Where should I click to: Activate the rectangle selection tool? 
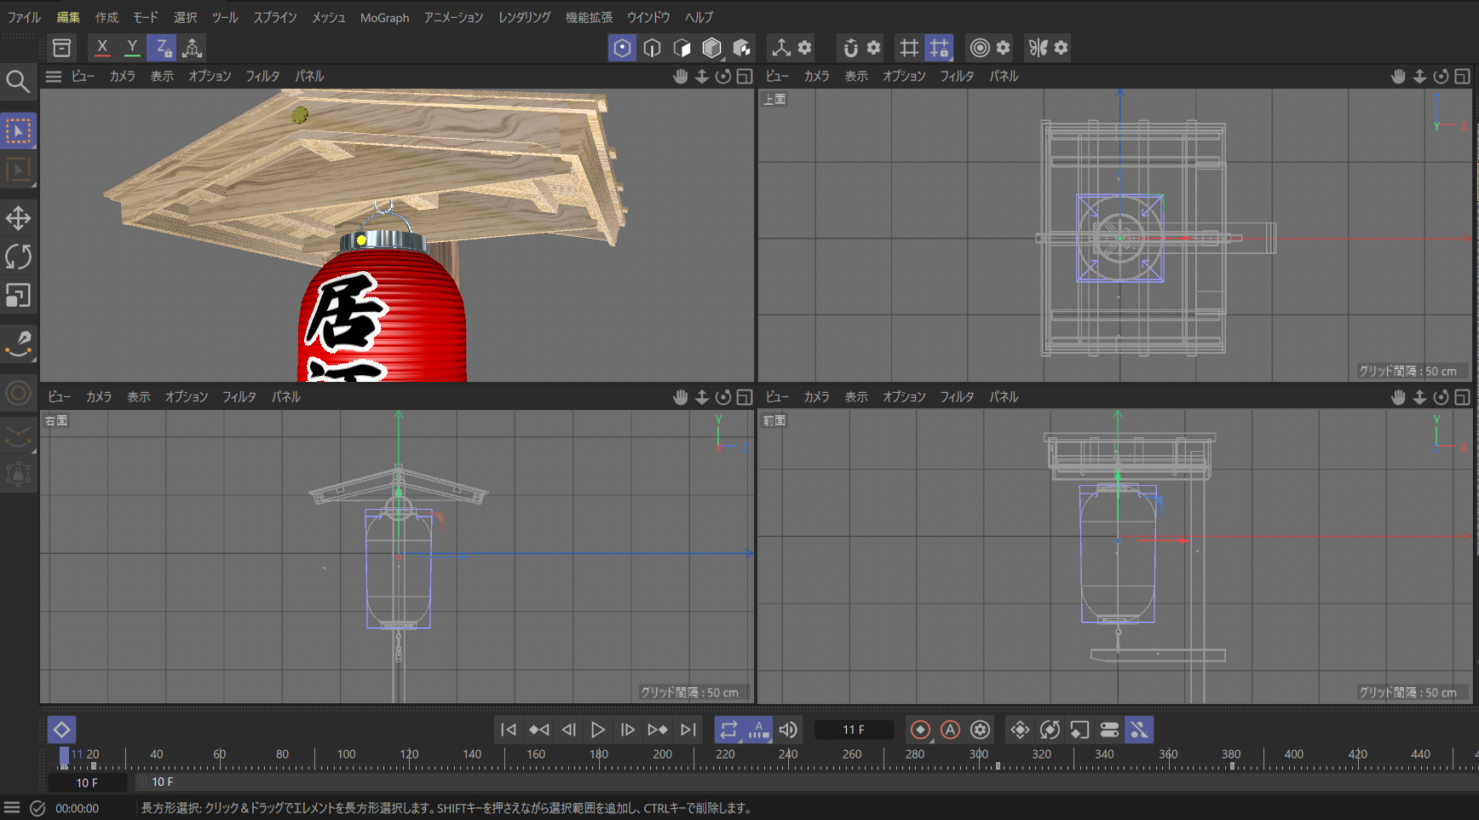(x=18, y=131)
